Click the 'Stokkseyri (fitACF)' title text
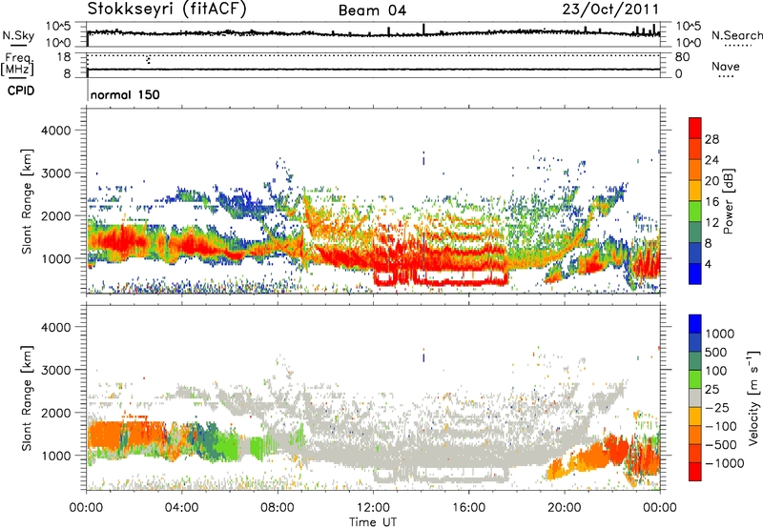Viewport: 763px width, 528px height. point(167,9)
